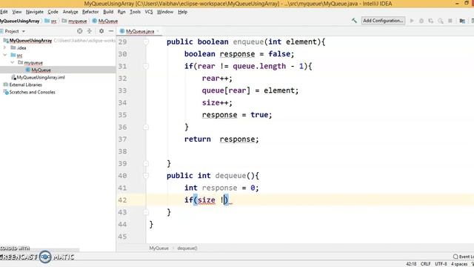The image size is (474, 267).
Task: Open Project panel settings gear
Action: pos(101,31)
